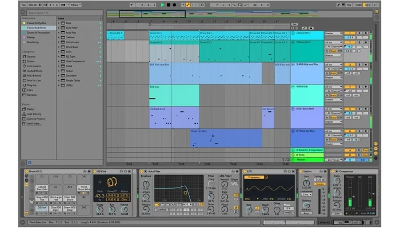This screenshot has height=228, width=400.
Task: Open the Master output dropdown on Drum Kit 1
Action: [333, 33]
